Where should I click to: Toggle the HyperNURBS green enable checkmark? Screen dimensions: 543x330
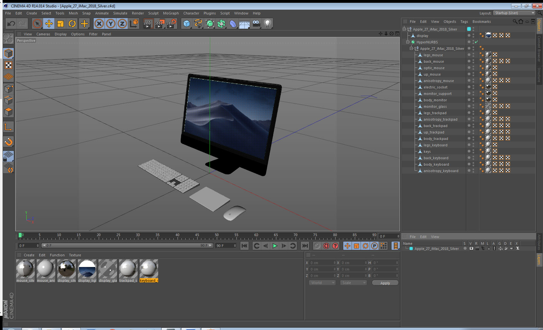point(476,42)
